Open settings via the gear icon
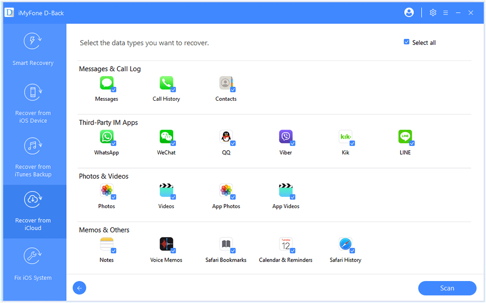 tap(433, 13)
